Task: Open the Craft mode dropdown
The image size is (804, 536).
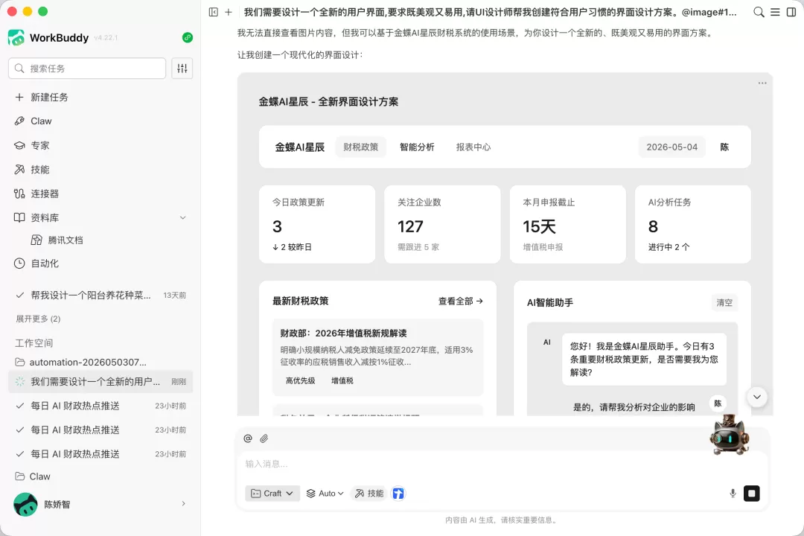Action: tap(272, 494)
